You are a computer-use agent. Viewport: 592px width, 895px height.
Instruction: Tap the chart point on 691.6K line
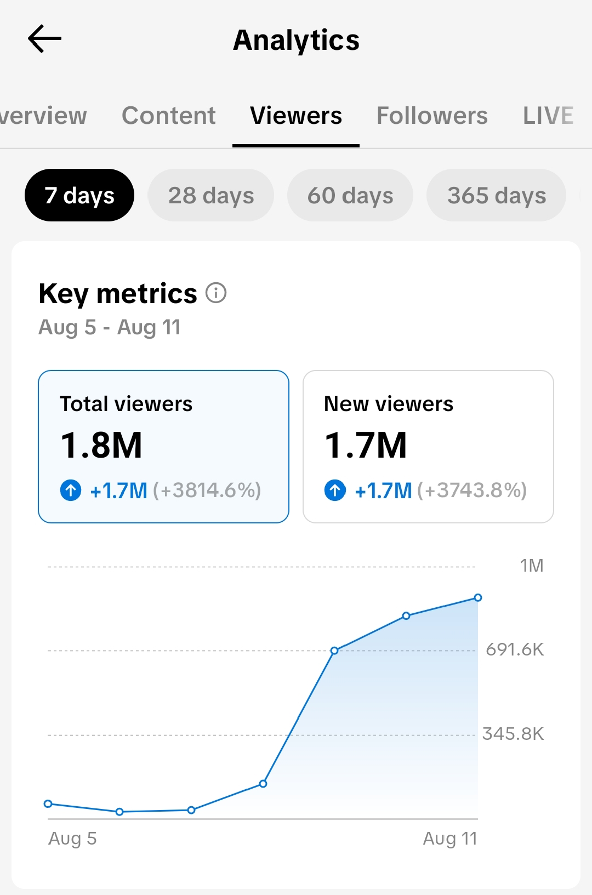[x=334, y=651]
